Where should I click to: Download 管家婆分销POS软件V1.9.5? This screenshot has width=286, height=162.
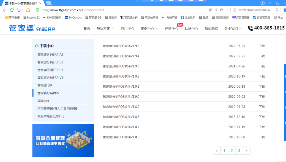click(261, 46)
